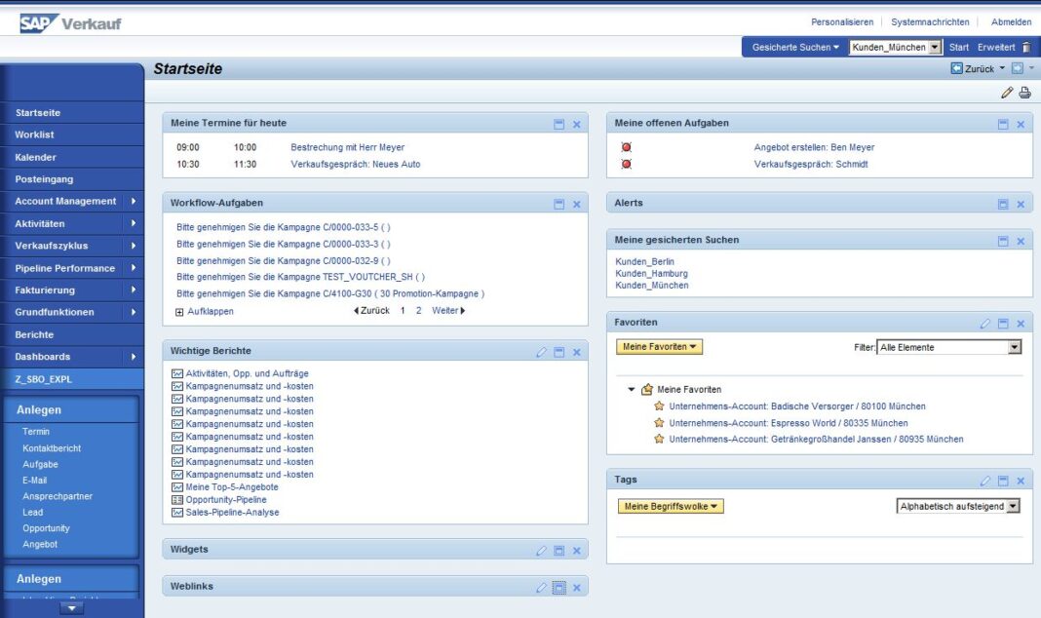Screen dimensions: 1041x618
Task: Close the Alerts panel
Action: pyautogui.click(x=1021, y=204)
